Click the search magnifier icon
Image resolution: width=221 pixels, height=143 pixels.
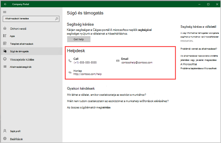pos(56,19)
